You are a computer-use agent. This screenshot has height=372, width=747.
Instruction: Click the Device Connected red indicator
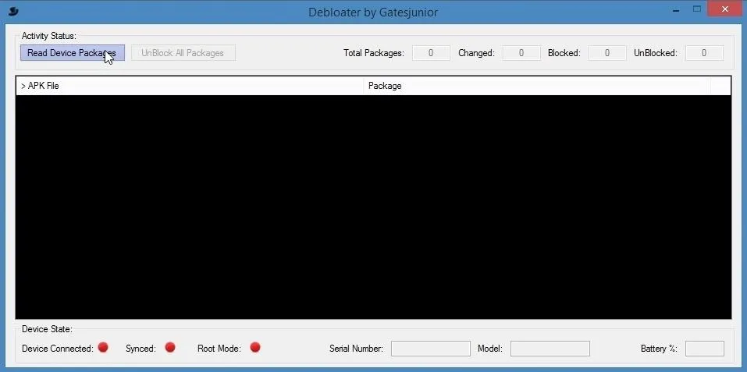pos(103,347)
